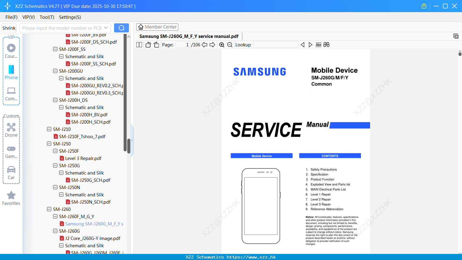Toggle two-page view in PDF toolbar
Viewport: 462px width, 260px height.
(x=139, y=45)
